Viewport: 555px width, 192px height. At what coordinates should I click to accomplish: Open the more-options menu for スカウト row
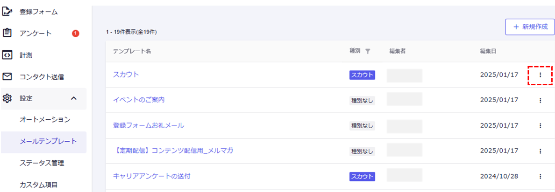coord(540,75)
